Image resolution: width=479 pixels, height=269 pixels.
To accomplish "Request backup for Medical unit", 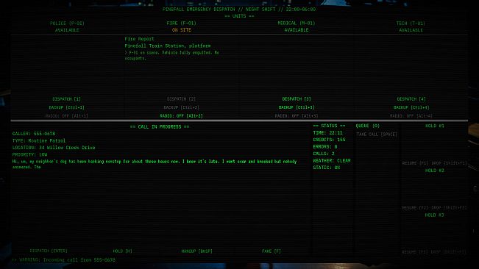I will [297, 107].
